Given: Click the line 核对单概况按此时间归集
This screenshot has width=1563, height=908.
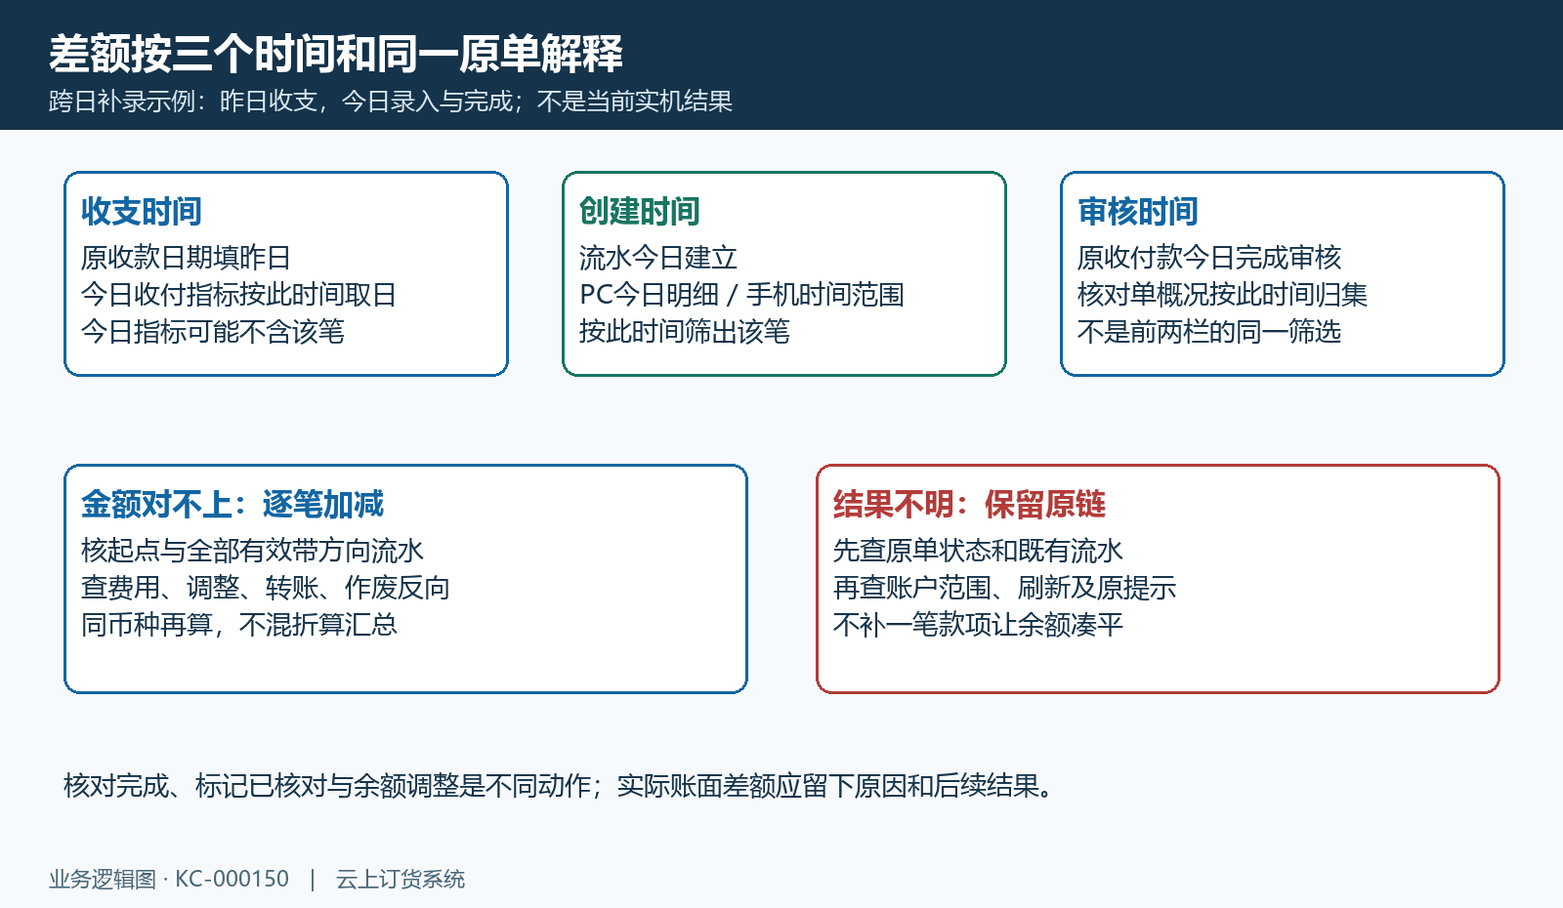Looking at the screenshot, I should (1222, 295).
